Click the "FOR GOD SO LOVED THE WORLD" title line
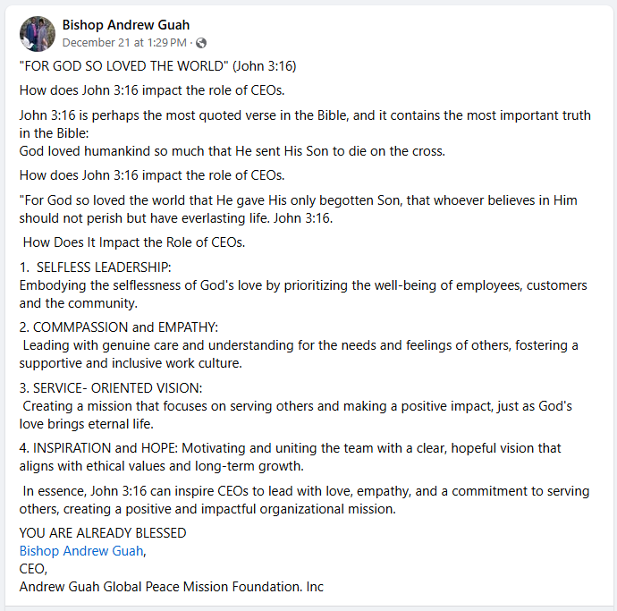Viewport: 617px width, 611px height. (x=157, y=65)
